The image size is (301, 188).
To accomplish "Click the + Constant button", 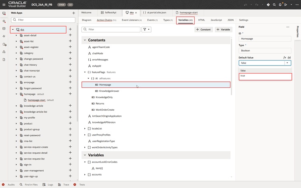I will tap(203, 30).
